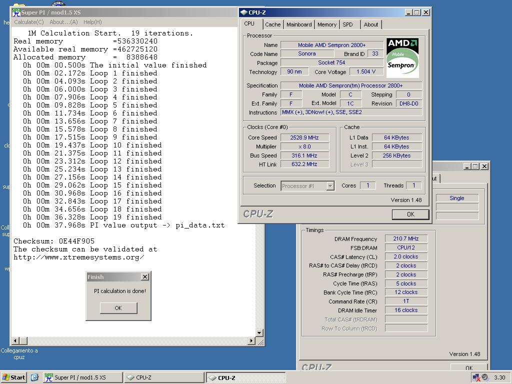Click the Level 2 value 256 KBytes
The width and height of the screenshot is (512, 384).
coord(396,155)
